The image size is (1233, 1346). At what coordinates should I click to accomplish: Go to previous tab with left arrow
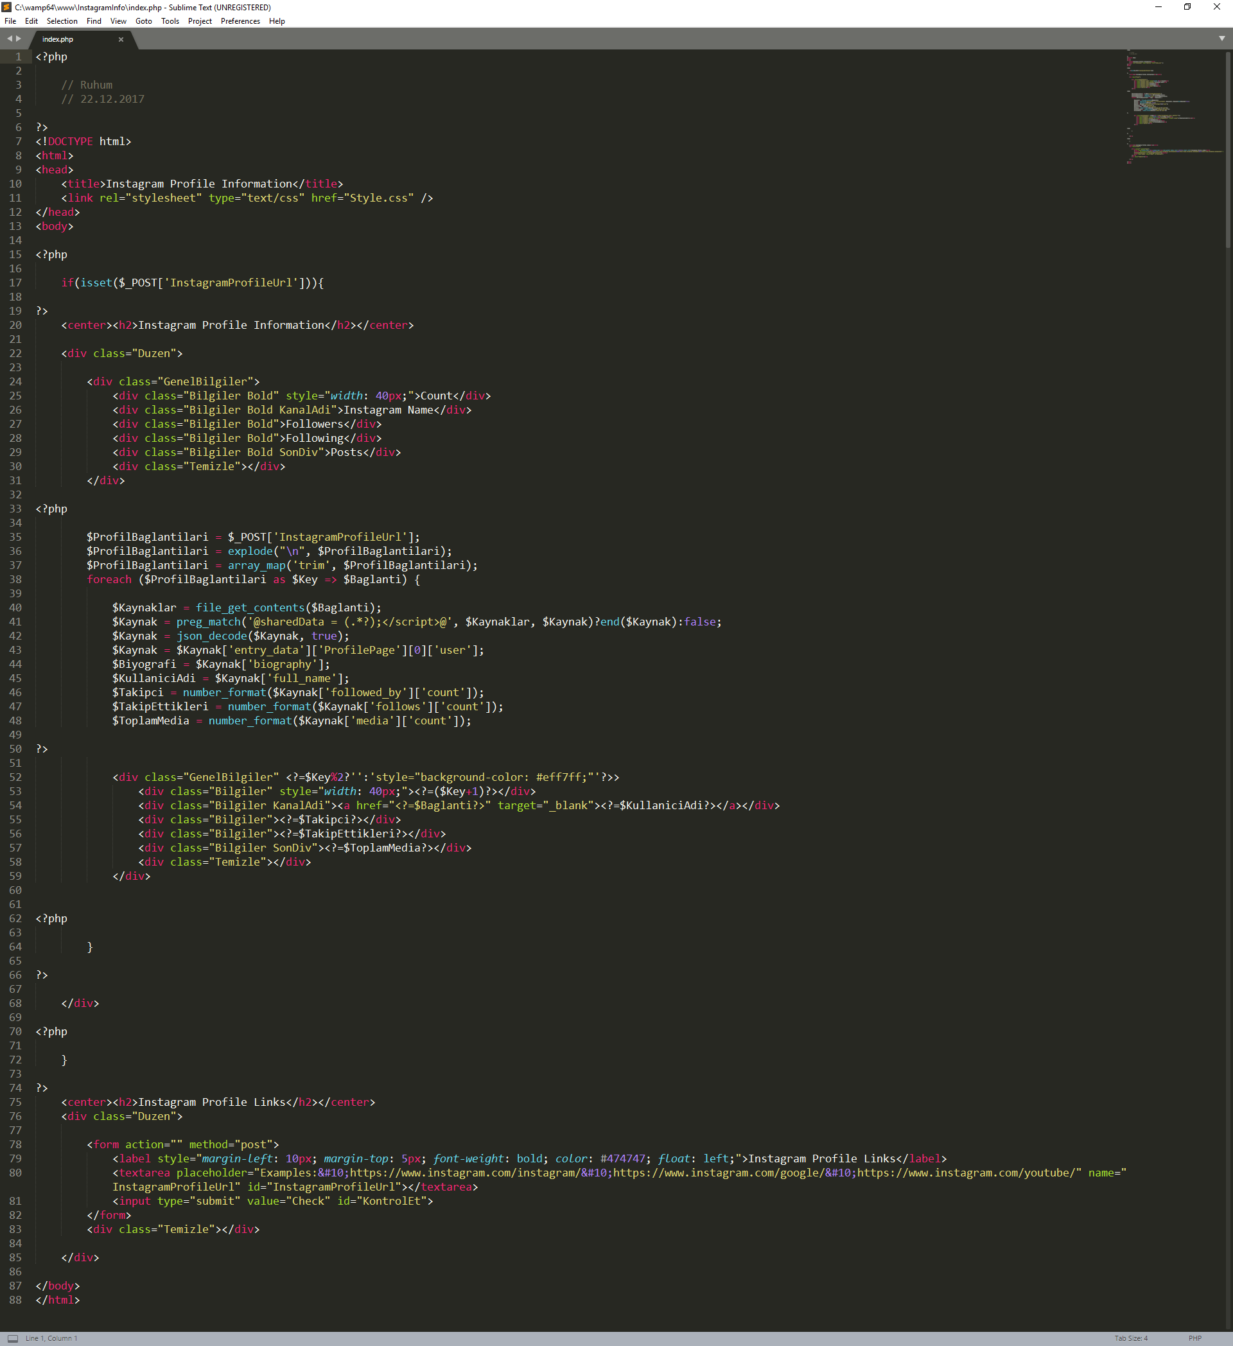pyautogui.click(x=10, y=39)
